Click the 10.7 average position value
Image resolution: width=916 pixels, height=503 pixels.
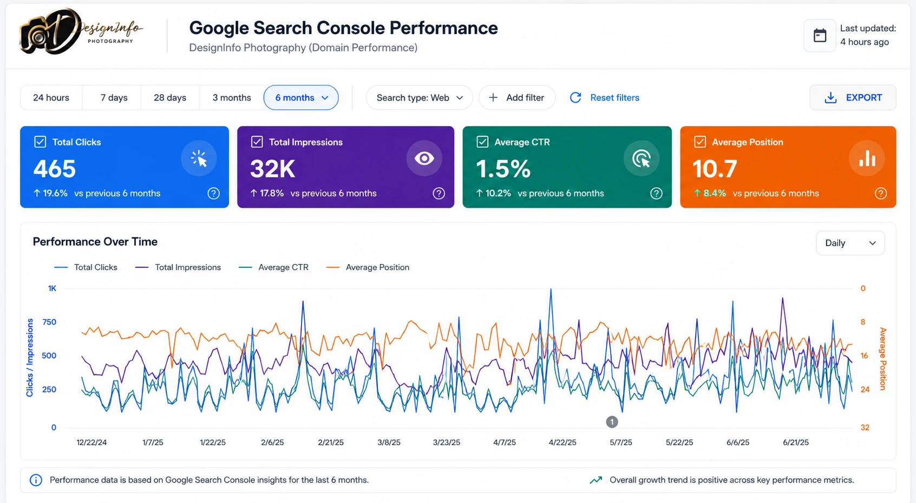click(x=715, y=169)
